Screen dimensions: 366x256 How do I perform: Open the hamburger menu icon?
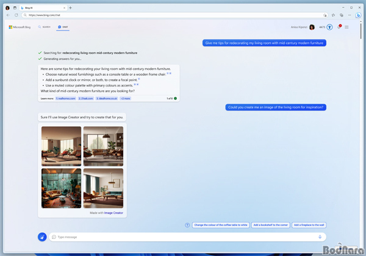[x=346, y=27]
